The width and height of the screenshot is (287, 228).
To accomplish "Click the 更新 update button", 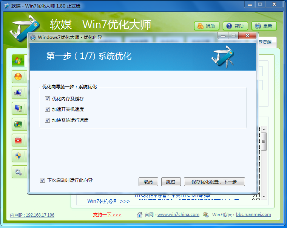I will (264, 26).
